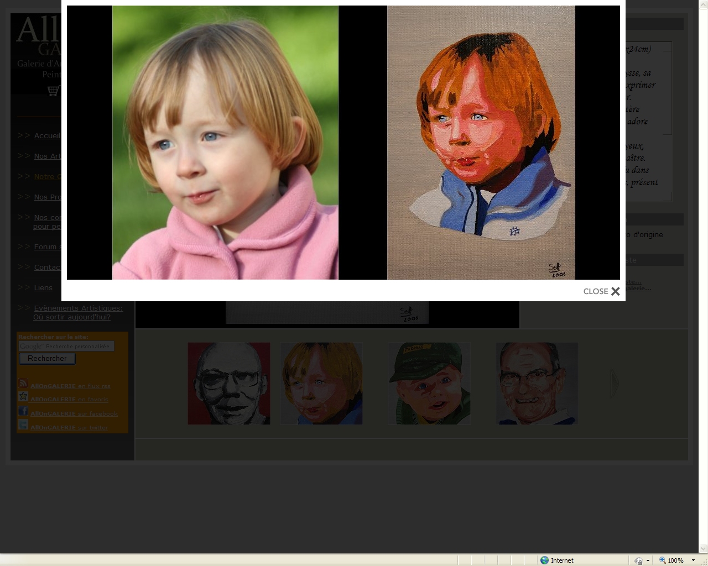Image resolution: width=708 pixels, height=566 pixels.
Task: Click the Google custom search field
Action: (x=66, y=346)
